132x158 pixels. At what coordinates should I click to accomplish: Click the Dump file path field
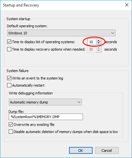(x=46, y=117)
